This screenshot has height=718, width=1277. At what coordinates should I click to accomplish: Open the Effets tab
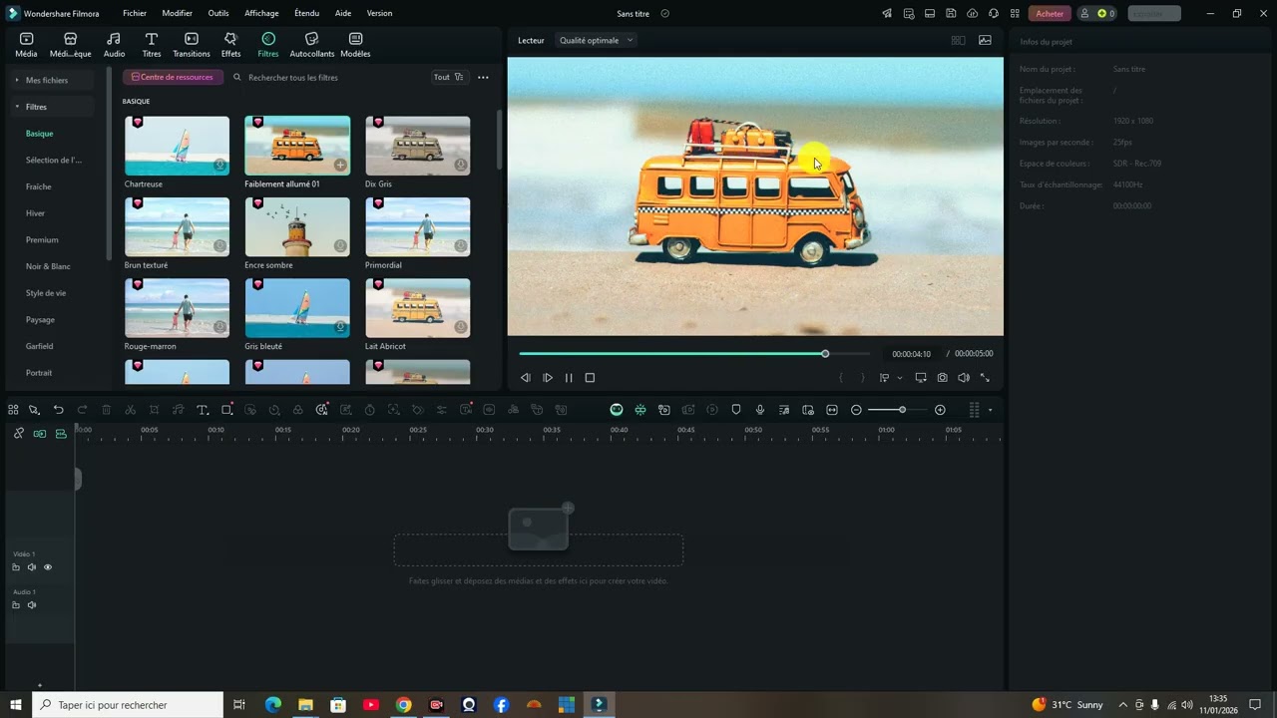click(230, 45)
